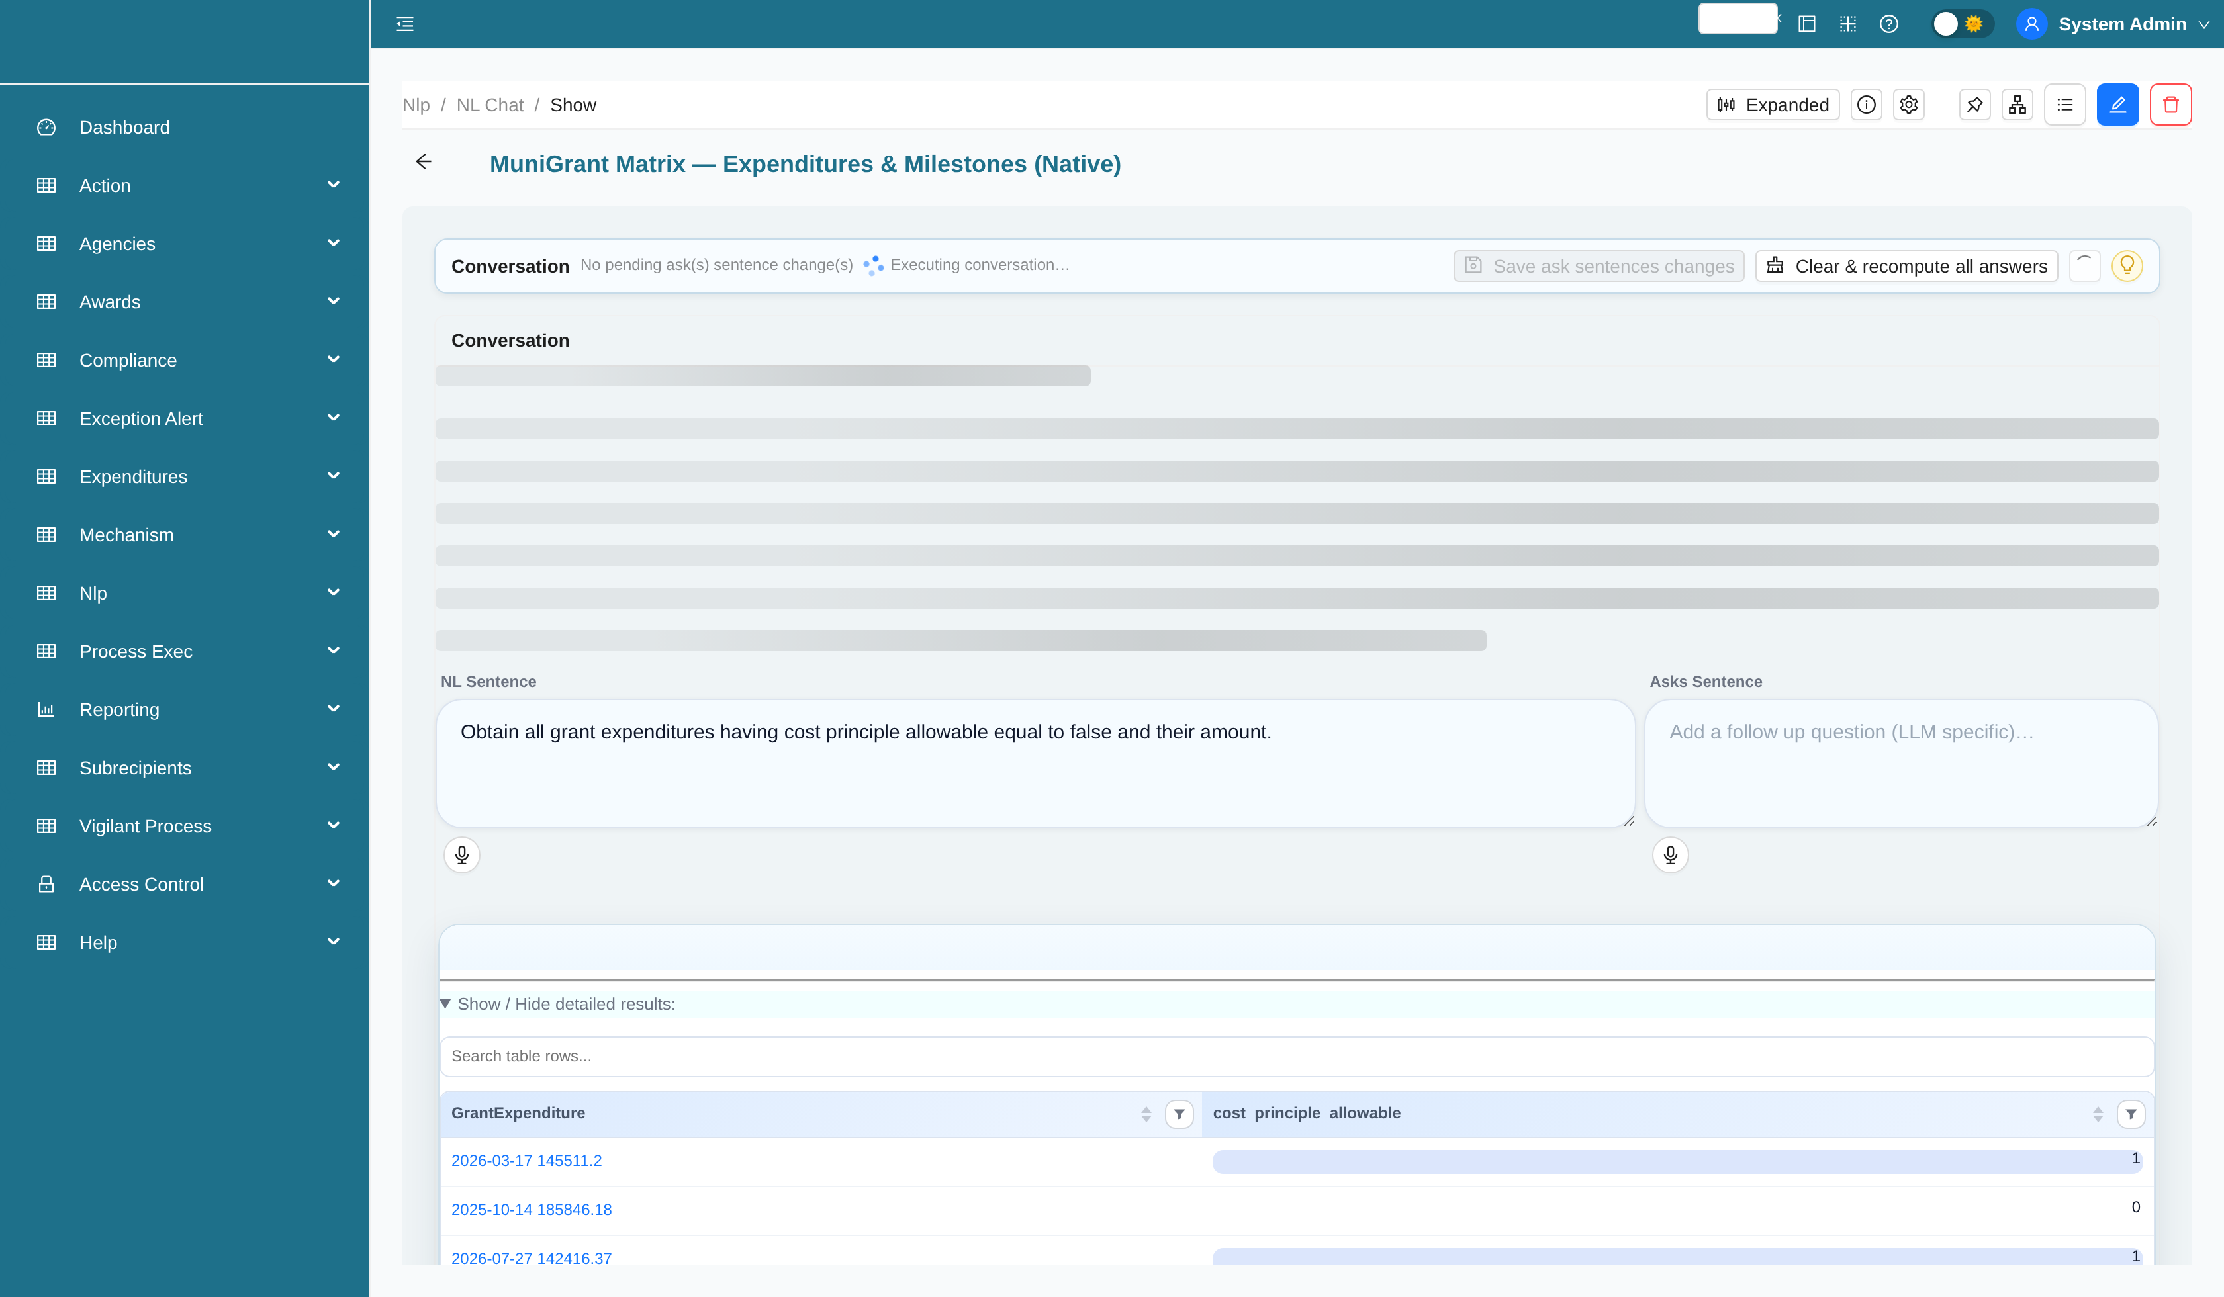2224x1297 pixels.
Task: Click the Reporting bar chart icon
Action: tap(47, 709)
